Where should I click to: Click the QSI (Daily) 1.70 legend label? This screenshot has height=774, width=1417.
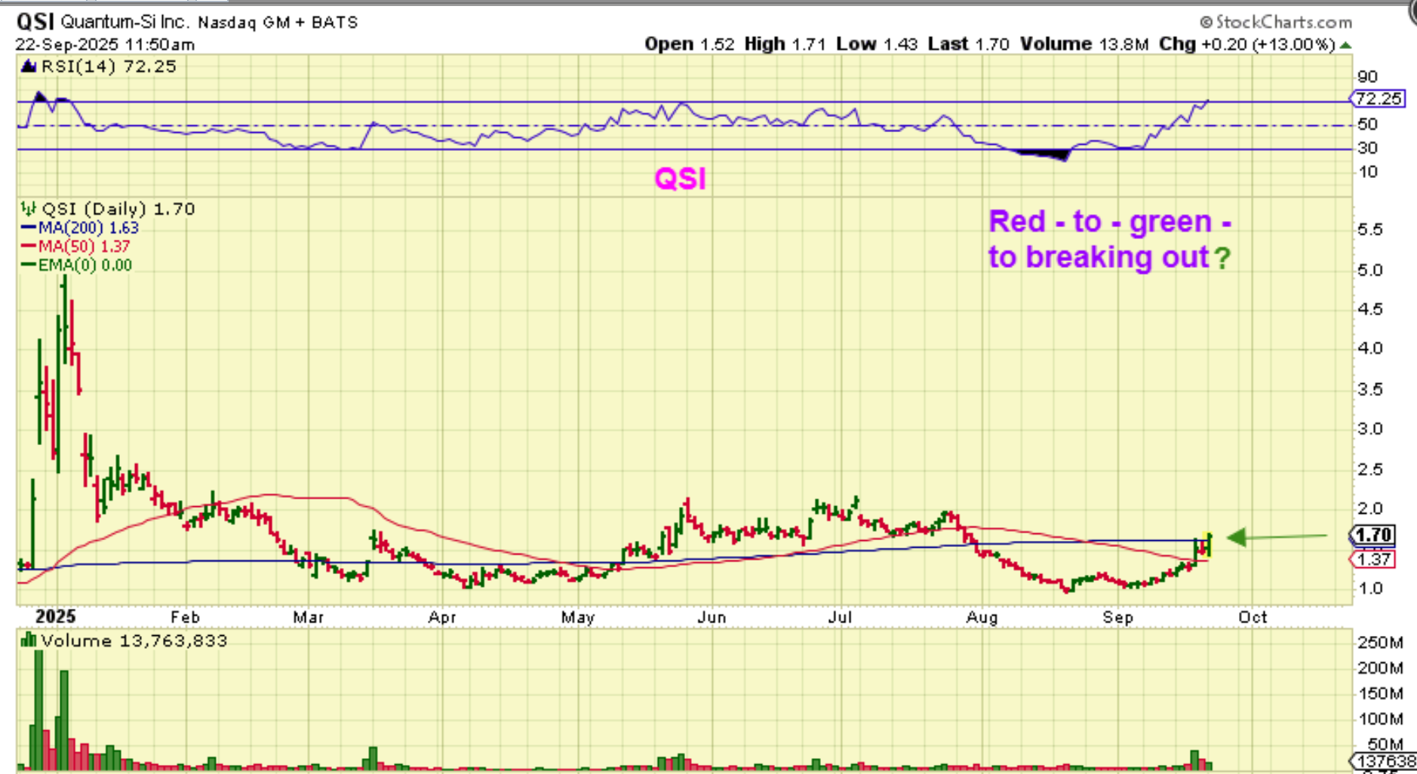point(118,209)
